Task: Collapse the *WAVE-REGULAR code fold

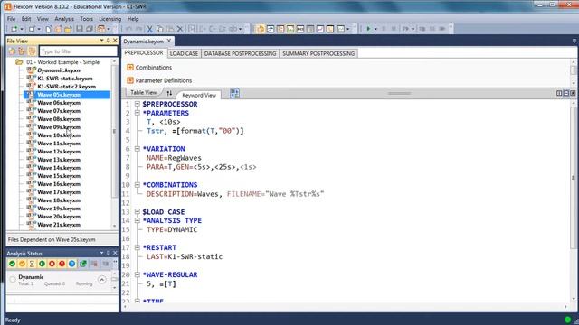Action: (x=138, y=274)
